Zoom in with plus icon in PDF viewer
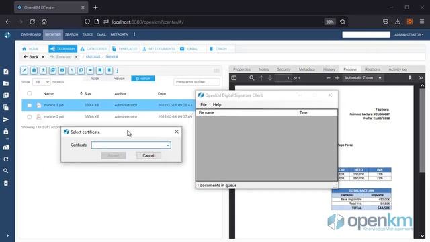This screenshot has height=242, width=430. coord(337,78)
